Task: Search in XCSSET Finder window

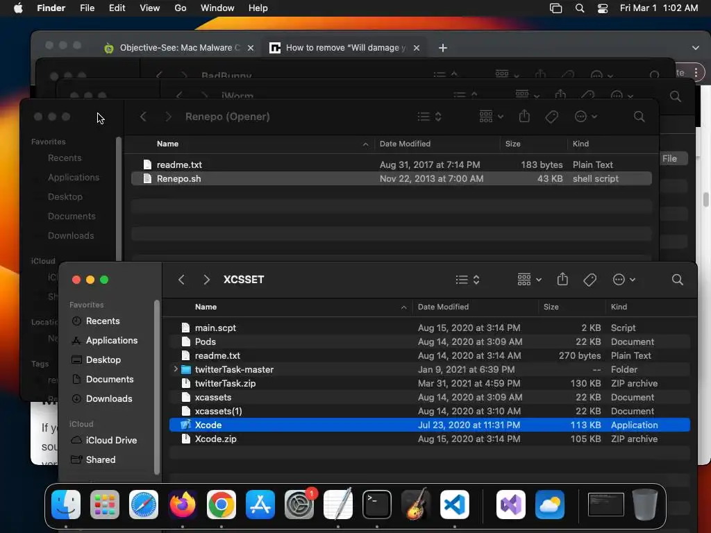Action: pos(678,280)
